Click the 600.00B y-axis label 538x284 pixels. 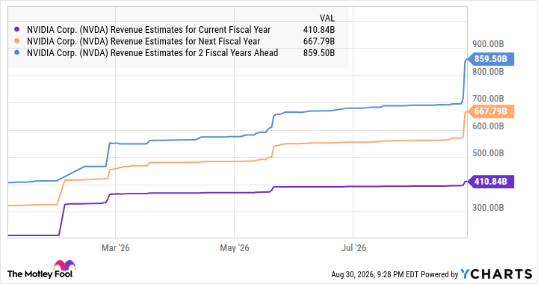click(x=488, y=126)
